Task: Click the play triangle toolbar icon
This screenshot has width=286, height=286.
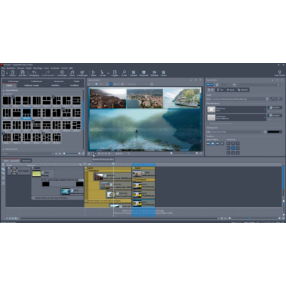Action: (94, 73)
